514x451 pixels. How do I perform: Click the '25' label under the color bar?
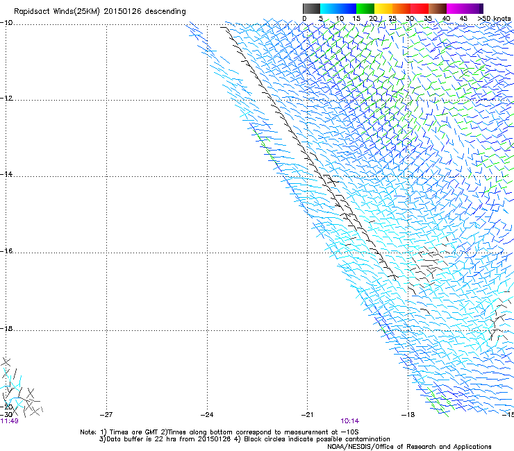point(392,19)
